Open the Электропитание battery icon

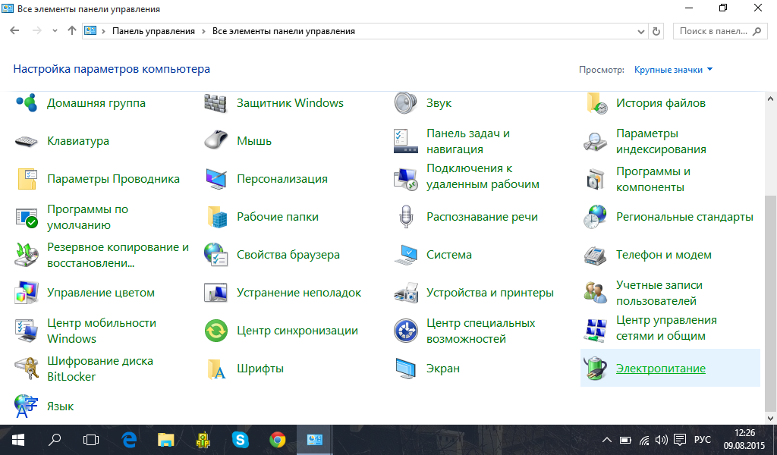pyautogui.click(x=595, y=369)
